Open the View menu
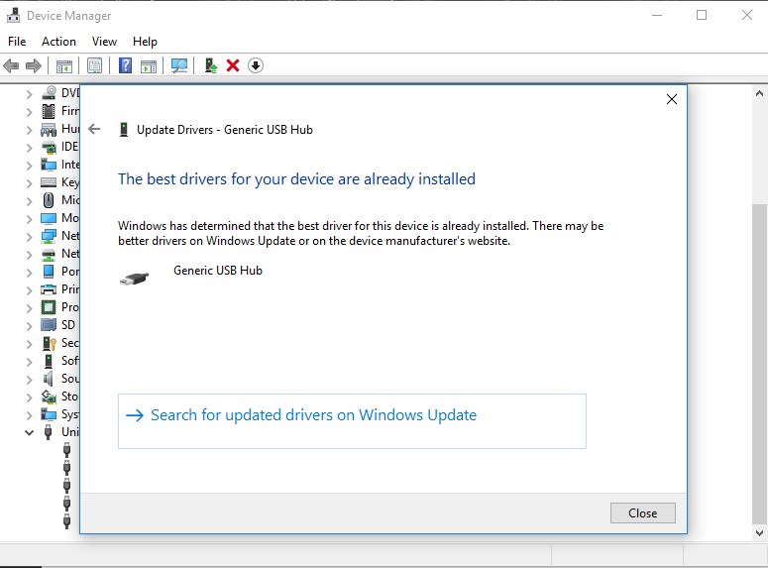The image size is (768, 568). (104, 42)
